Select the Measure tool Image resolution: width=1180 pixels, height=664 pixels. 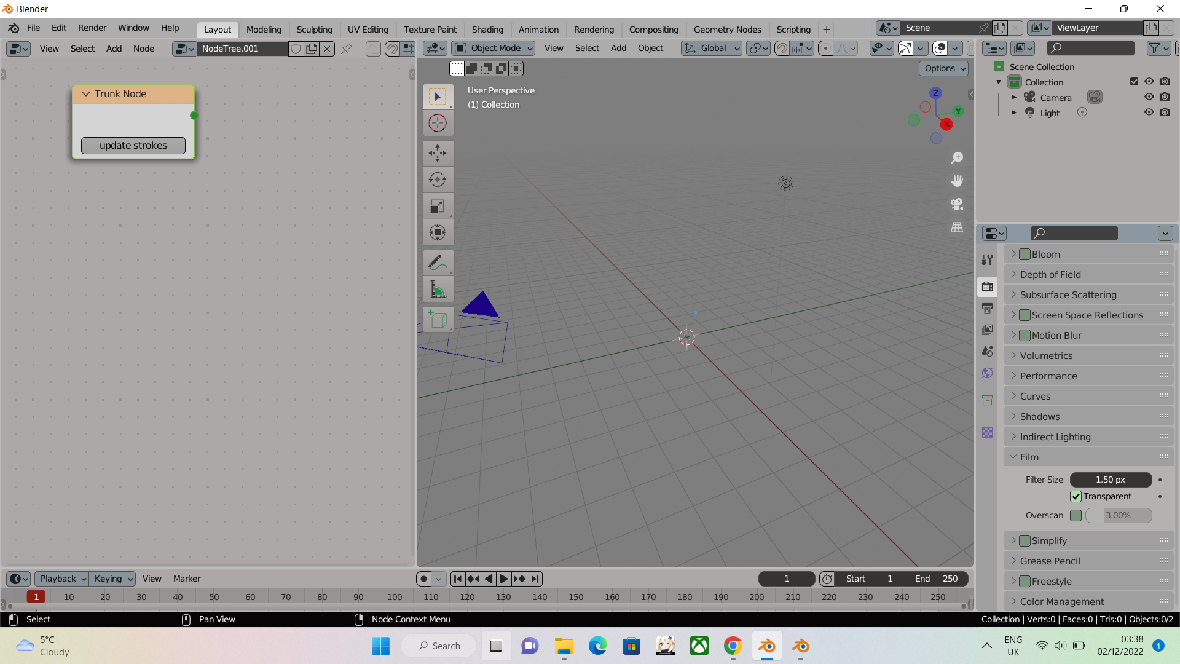point(438,290)
